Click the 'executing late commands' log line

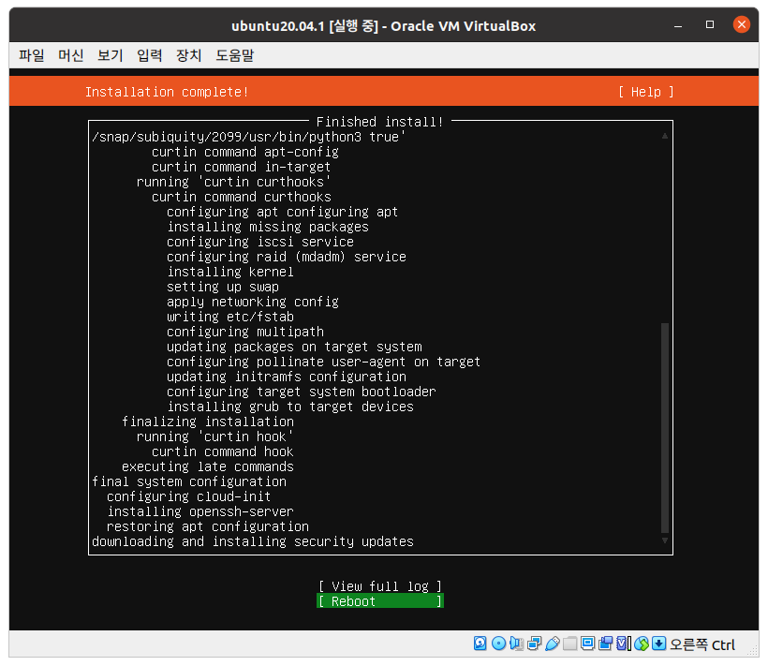(208, 466)
